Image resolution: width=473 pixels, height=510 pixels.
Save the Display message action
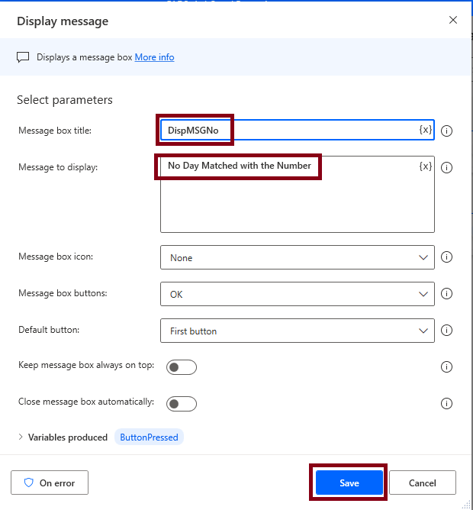click(x=349, y=483)
